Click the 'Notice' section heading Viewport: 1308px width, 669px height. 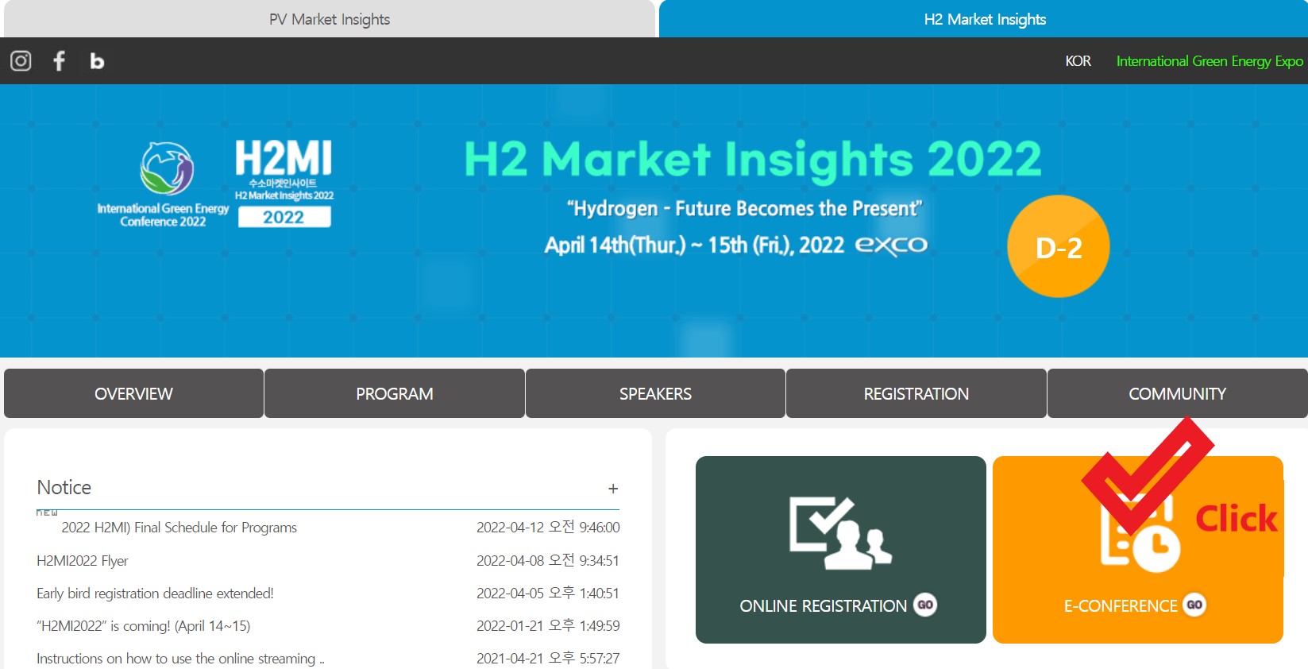(64, 487)
